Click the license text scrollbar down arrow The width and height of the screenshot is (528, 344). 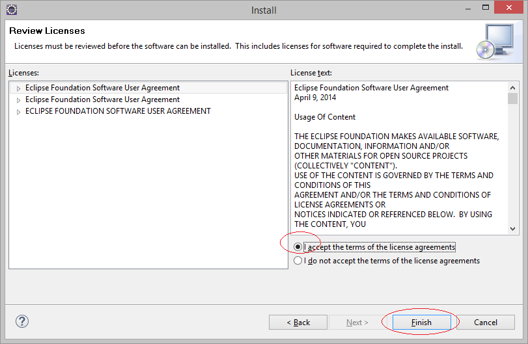click(x=512, y=229)
